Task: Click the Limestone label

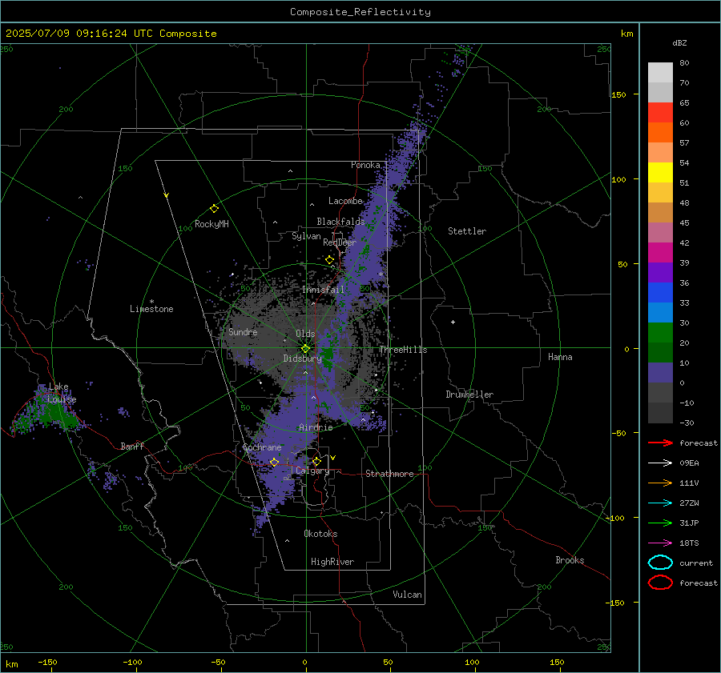Action: (x=151, y=309)
